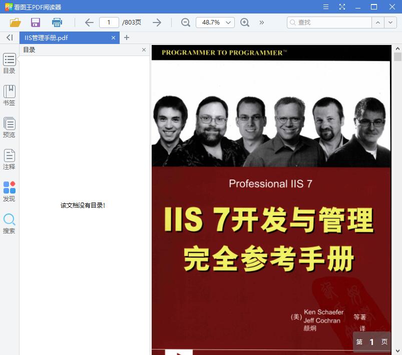Screen dimensions: 402x355
Task: Click the Professional IIS 7 title text
Action: click(x=270, y=183)
